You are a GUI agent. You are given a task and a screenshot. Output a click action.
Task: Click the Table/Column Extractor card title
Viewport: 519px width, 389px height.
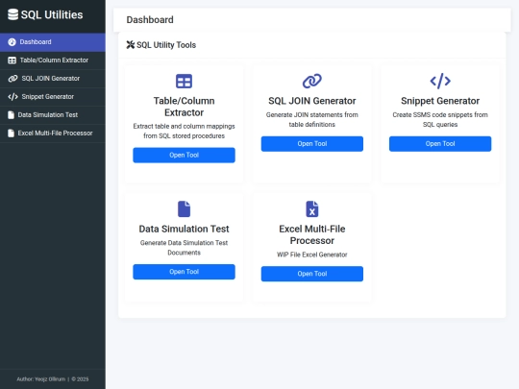(x=184, y=107)
